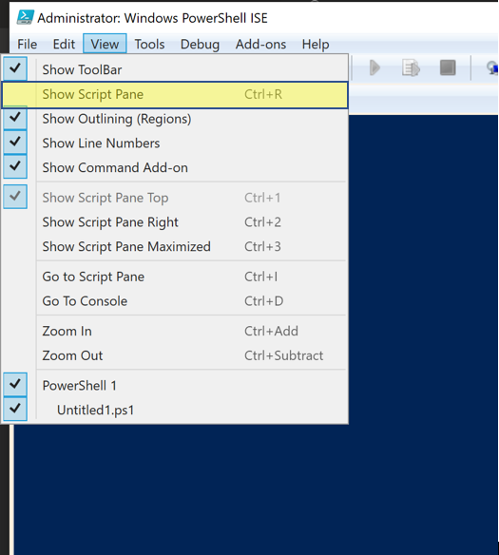Screen dimensions: 499x555
Task: Click the remote PowerShell tab toolbar icon
Action: coord(492,67)
